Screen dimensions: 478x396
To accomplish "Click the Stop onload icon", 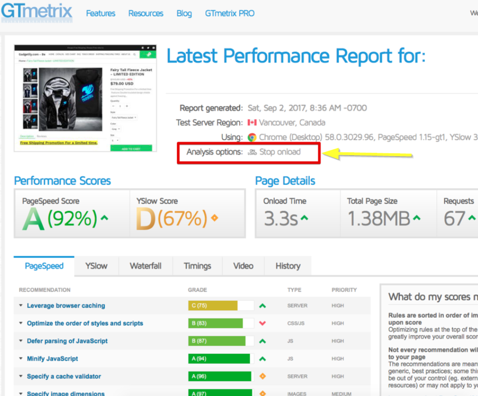I will 252,152.
